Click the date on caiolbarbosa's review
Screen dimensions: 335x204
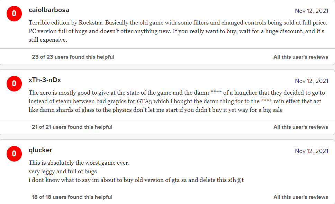[x=311, y=11]
